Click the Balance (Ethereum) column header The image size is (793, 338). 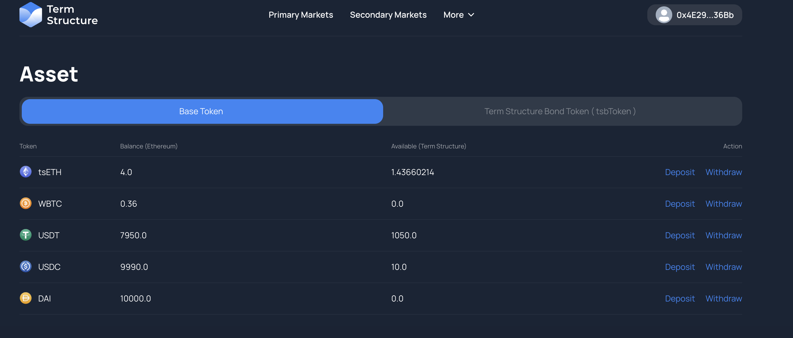[149, 146]
